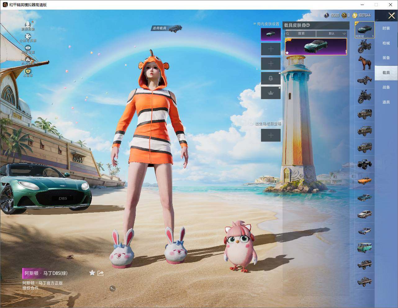This screenshot has width=398, height=308.
Task: Click the share arrow icon beside the star
Action: (x=100, y=273)
